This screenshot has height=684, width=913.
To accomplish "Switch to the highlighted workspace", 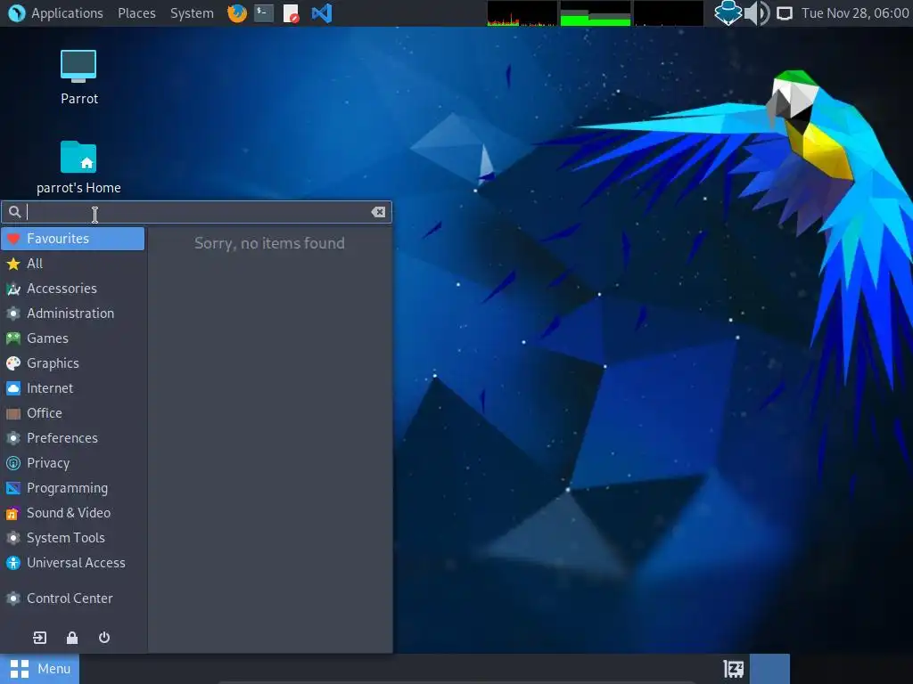I will point(769,669).
